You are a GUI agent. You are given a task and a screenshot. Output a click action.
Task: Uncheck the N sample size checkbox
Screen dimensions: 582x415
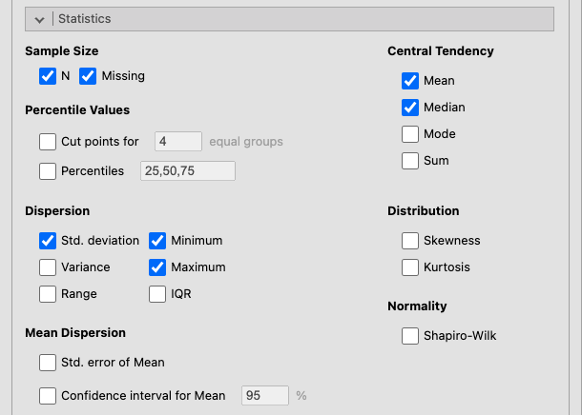48,75
